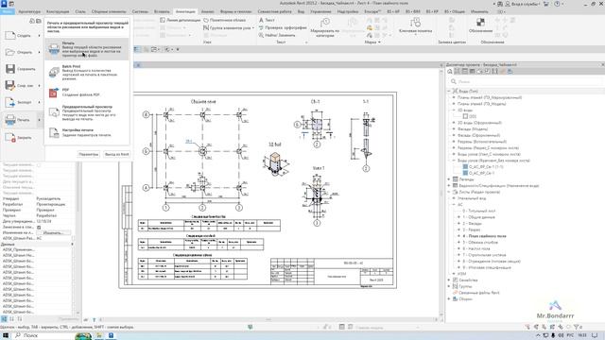Click the Ключевая пометка tool
This screenshot has height=340, width=605.
pyautogui.click(x=415, y=25)
